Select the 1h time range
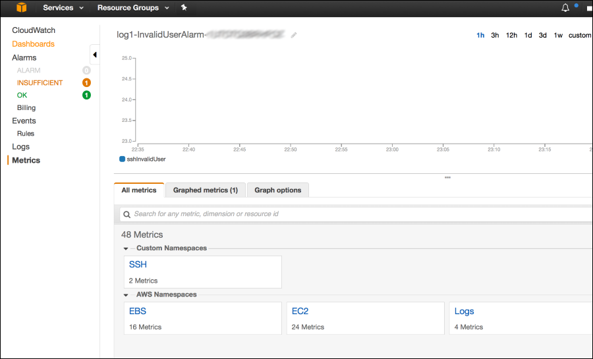The width and height of the screenshot is (593, 359). pos(480,35)
